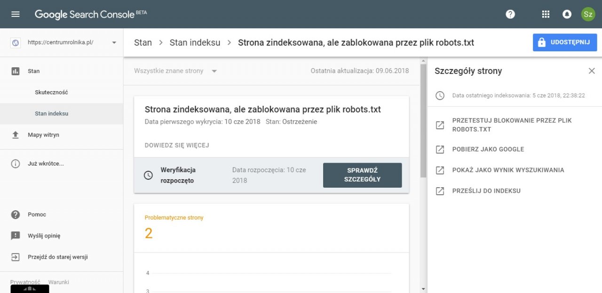Screen dimensions: 602x293
Task: Click the globe icon beside centrumrolnika.pl
Action: pos(16,43)
